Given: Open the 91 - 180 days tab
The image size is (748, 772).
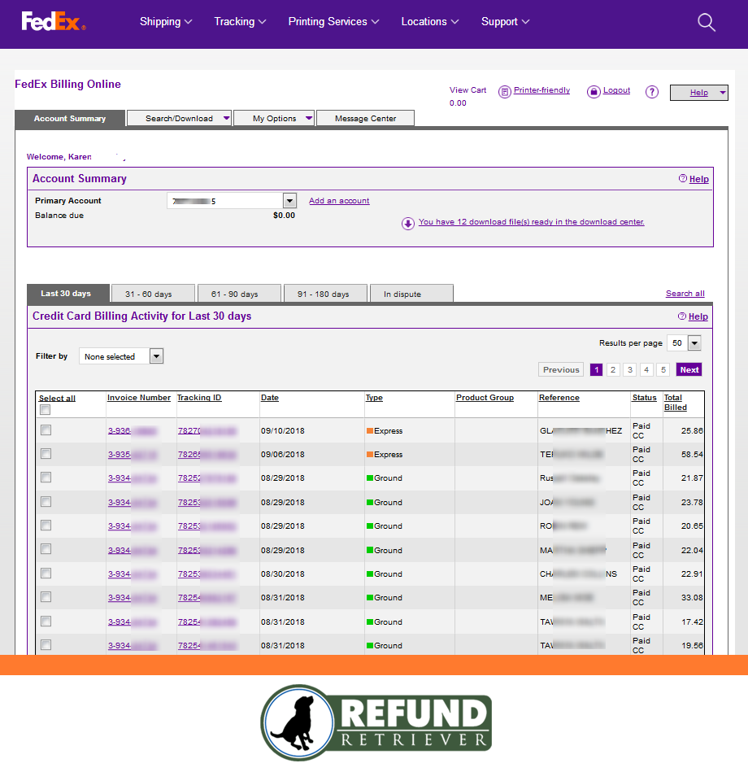Looking at the screenshot, I should click(325, 294).
